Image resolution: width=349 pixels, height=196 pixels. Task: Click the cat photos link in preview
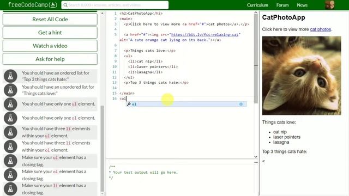[320, 29]
